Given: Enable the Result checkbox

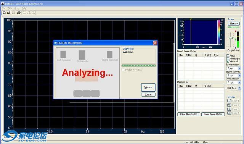Looking at the screenshot, I should pos(228,56).
